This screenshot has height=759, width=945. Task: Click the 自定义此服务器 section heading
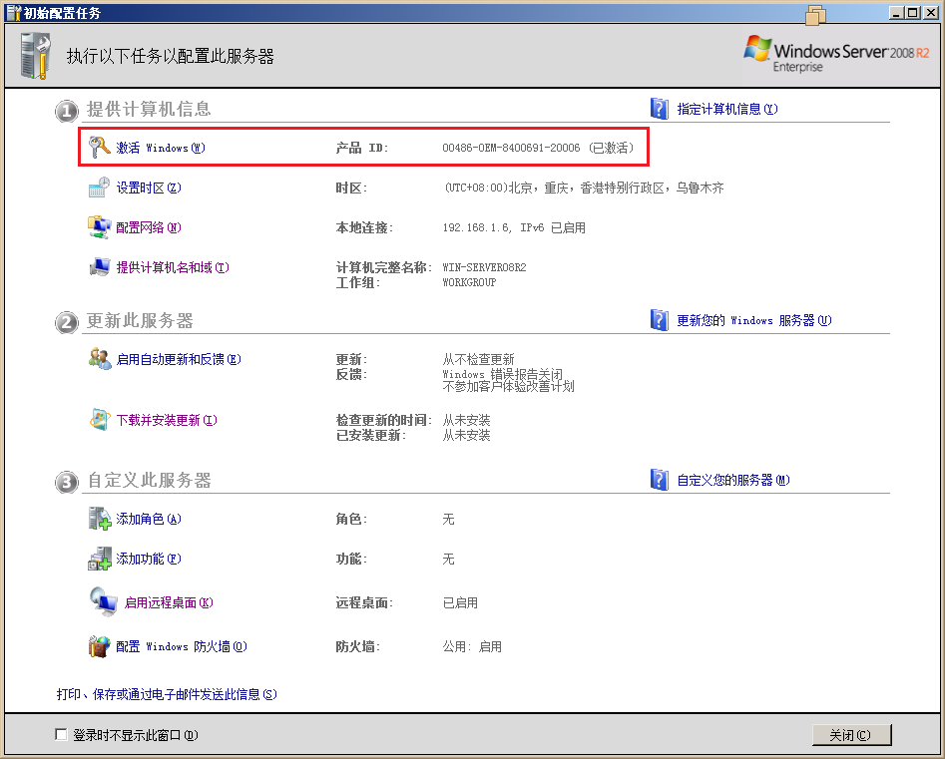(x=149, y=480)
